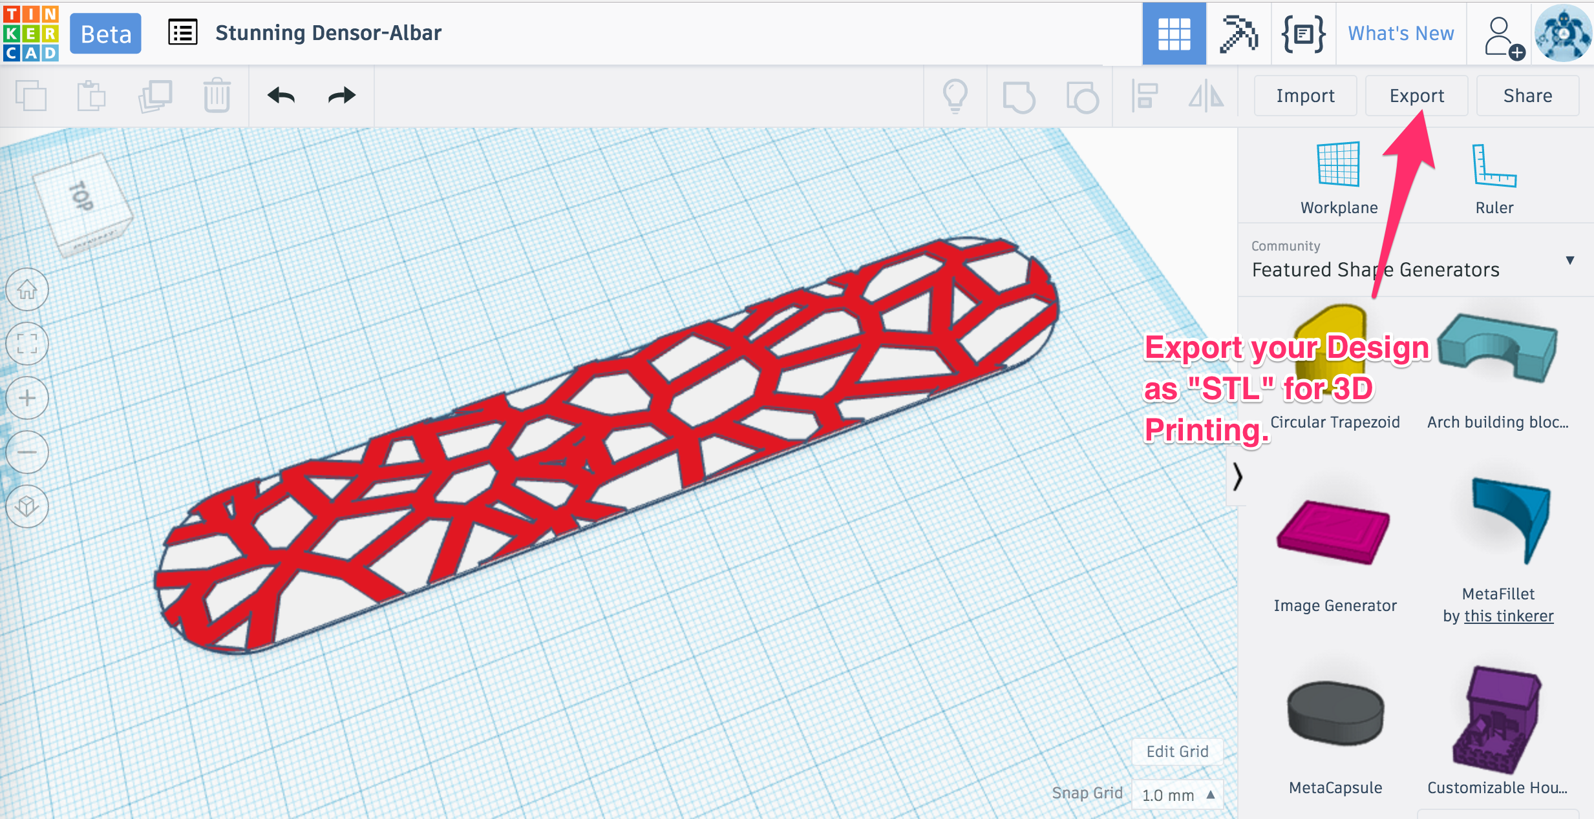Open the Snap Grid 1.0 mm dropdown

[x=1178, y=794]
